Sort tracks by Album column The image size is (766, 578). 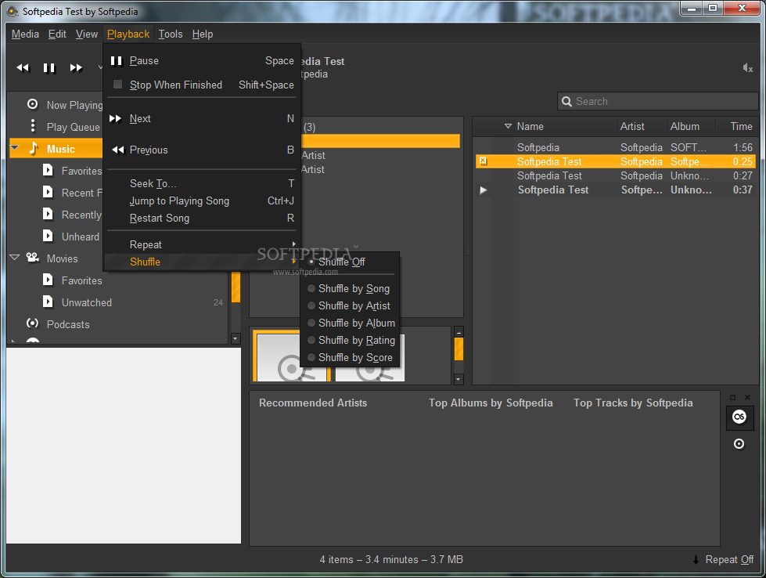click(x=691, y=126)
